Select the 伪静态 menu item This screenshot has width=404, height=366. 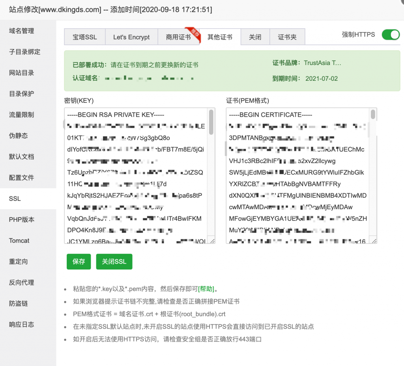[x=18, y=136]
